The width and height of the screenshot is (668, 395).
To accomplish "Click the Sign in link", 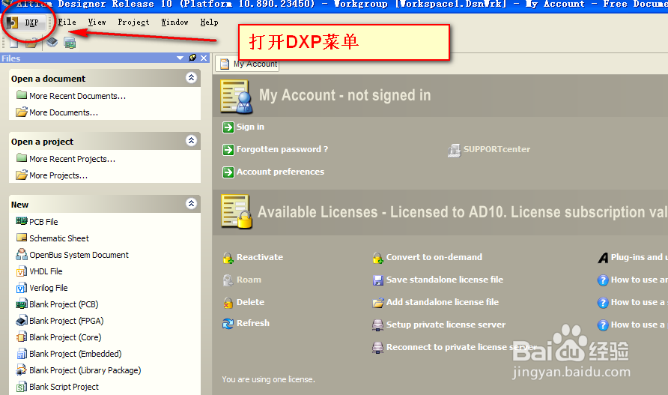I will (250, 127).
